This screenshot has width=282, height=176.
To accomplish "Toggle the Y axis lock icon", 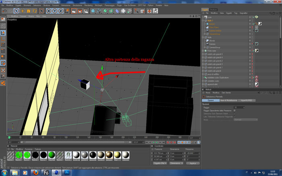I will [55, 11].
